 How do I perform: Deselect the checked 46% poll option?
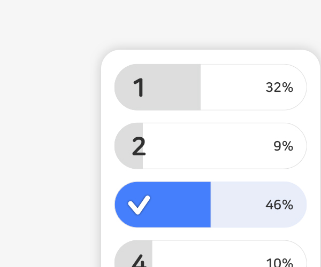[x=210, y=205]
